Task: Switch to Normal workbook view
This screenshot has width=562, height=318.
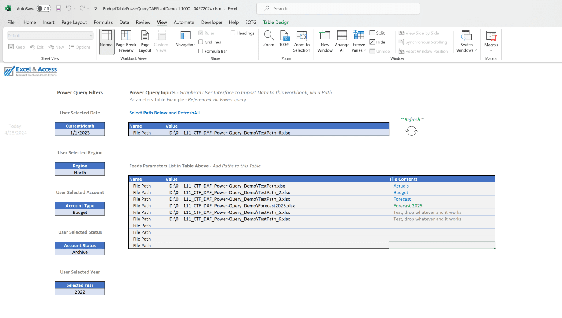Action: [x=106, y=41]
